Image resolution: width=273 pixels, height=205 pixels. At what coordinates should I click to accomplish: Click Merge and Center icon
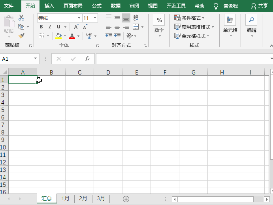(136, 27)
